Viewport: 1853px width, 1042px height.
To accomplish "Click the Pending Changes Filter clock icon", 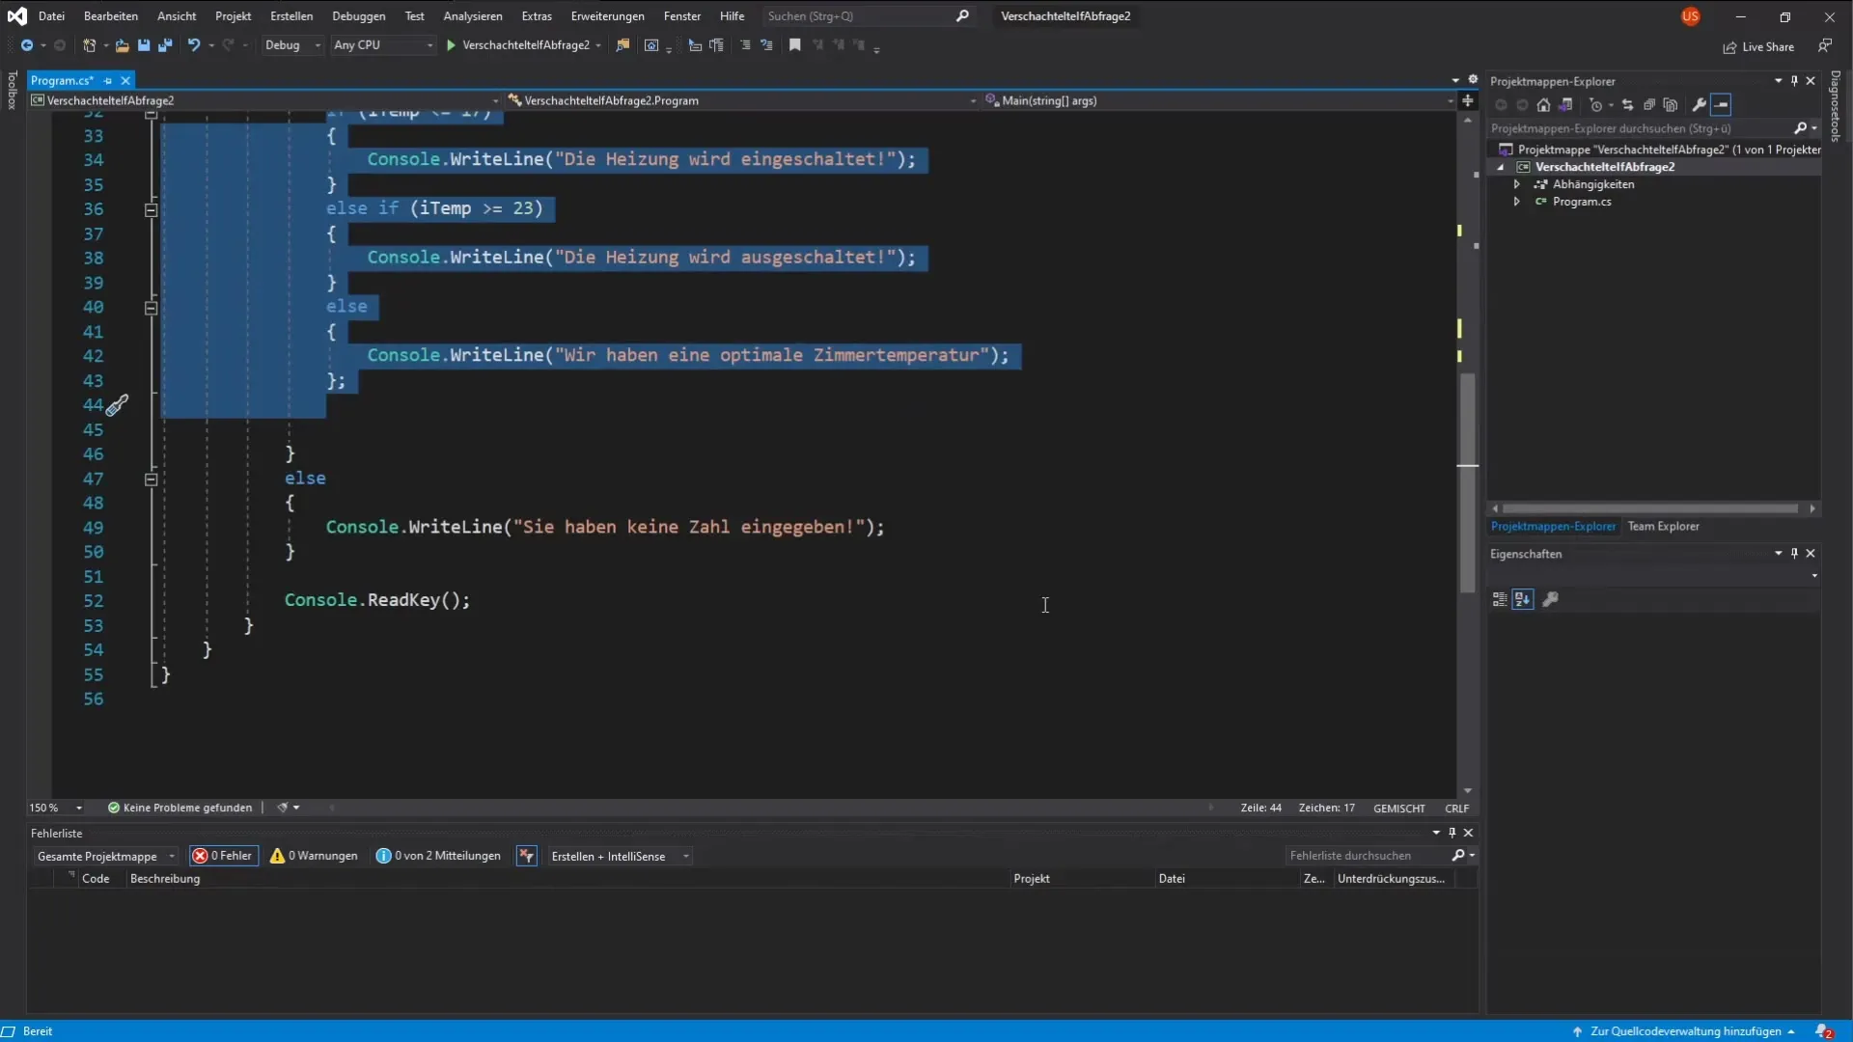I will (x=1596, y=105).
